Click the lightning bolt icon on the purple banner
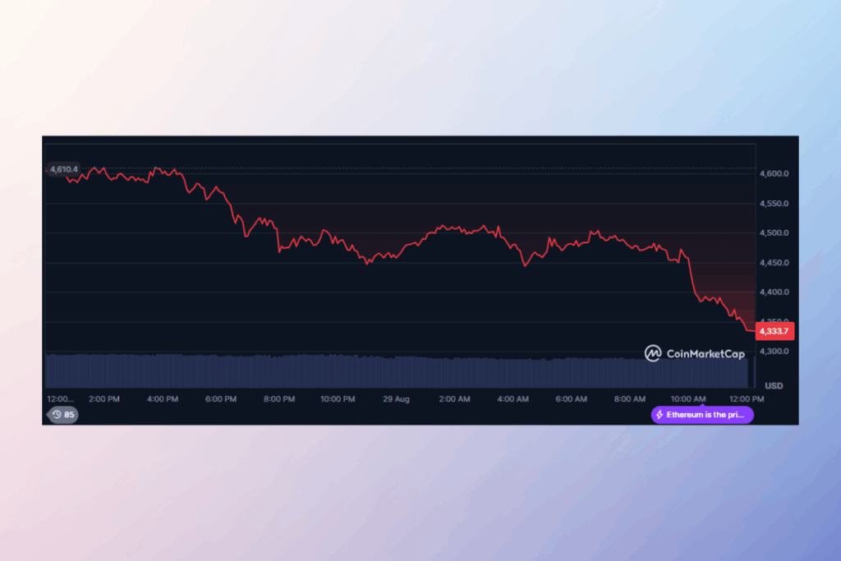The height and width of the screenshot is (561, 841). click(658, 415)
